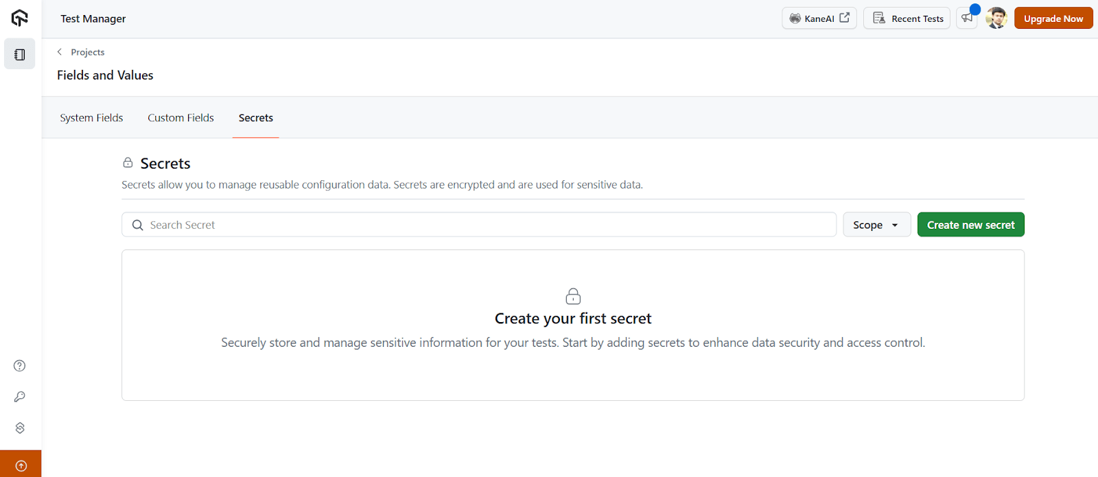Switch to the System Fields tab
The height and width of the screenshot is (477, 1098).
point(91,117)
